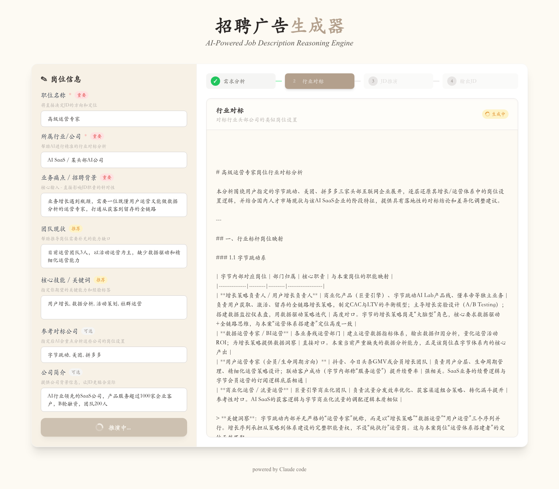Click the 业务痛点/招聘背景 text area

114,205
